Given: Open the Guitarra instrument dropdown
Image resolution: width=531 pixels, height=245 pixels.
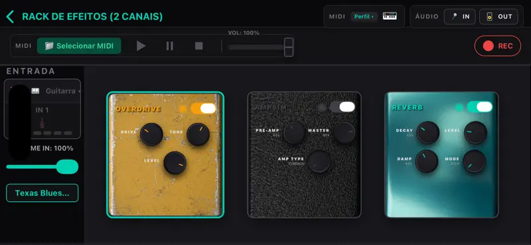Looking at the screenshot, I should [x=63, y=91].
